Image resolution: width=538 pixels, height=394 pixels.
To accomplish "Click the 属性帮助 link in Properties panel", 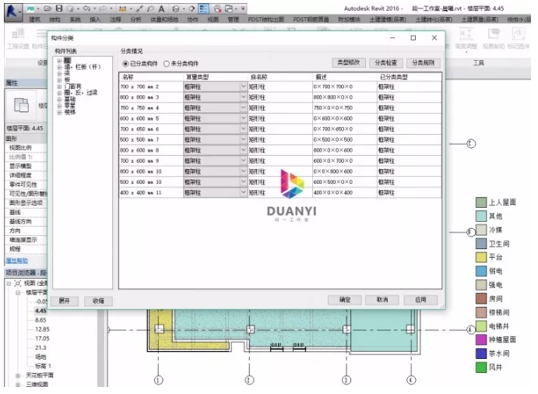I will point(17,261).
